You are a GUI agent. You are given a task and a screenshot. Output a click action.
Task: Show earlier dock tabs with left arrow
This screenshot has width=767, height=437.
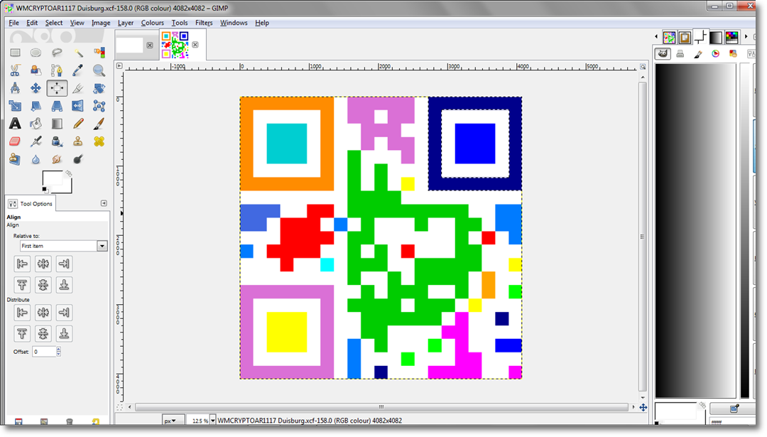(x=656, y=37)
